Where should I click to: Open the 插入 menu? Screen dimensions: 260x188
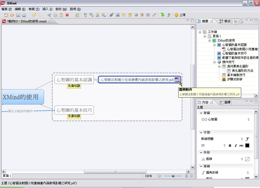pos(47,9)
